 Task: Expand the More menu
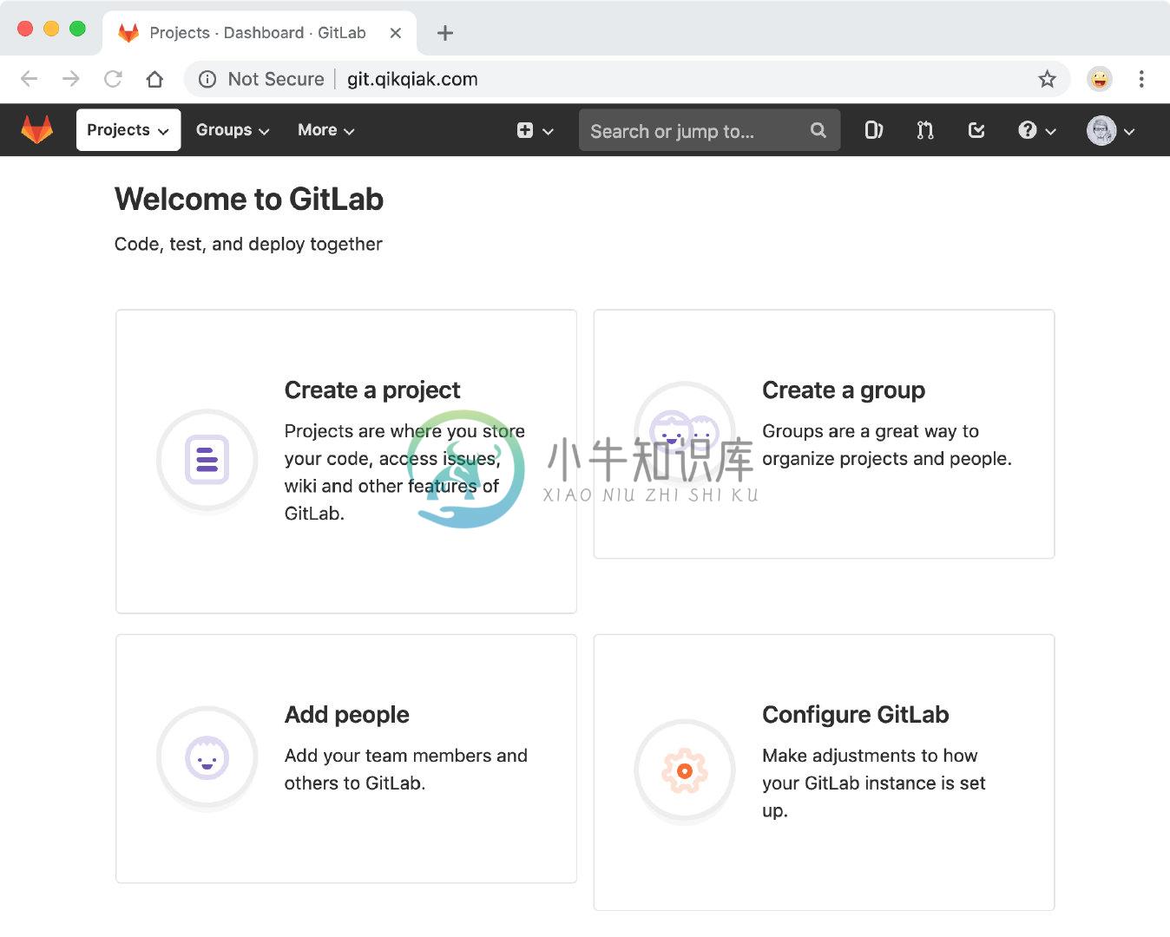326,130
